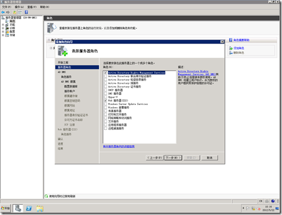The image size is (282, 215).
Task: Select the 配置数据库 step in the wizard sidebar
Action: pyautogui.click(x=70, y=87)
